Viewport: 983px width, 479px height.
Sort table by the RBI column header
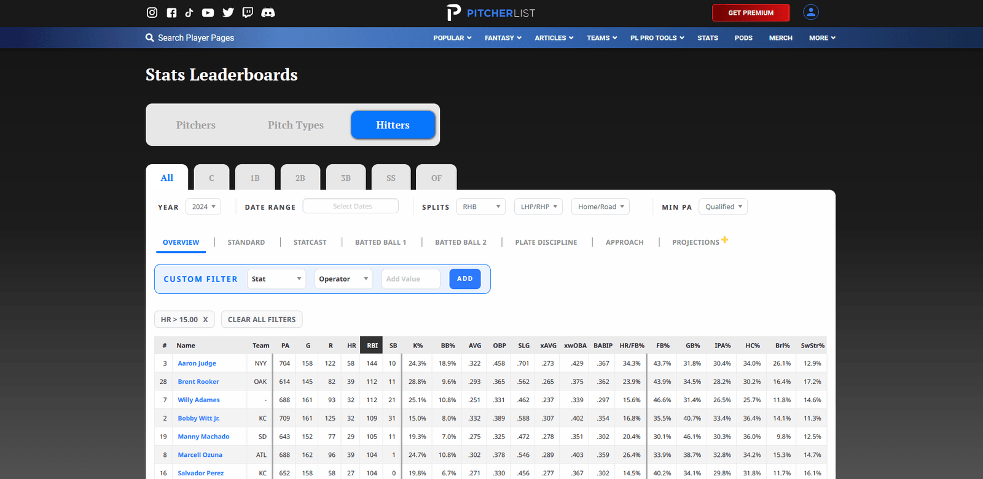[372, 346]
